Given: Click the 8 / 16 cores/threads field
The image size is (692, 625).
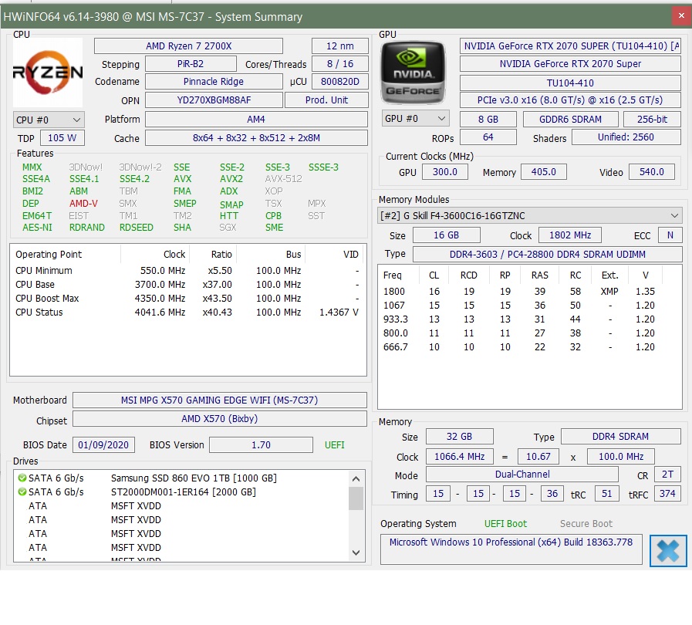Looking at the screenshot, I should click(x=339, y=64).
